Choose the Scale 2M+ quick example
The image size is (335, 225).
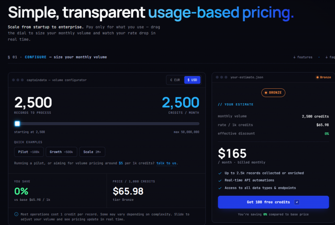pos(92,152)
